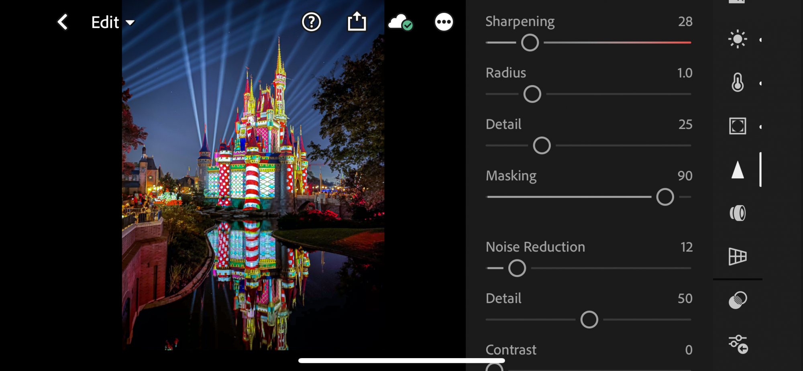This screenshot has width=803, height=371.
Task: Tap the Detail value 50
Action: click(685, 298)
